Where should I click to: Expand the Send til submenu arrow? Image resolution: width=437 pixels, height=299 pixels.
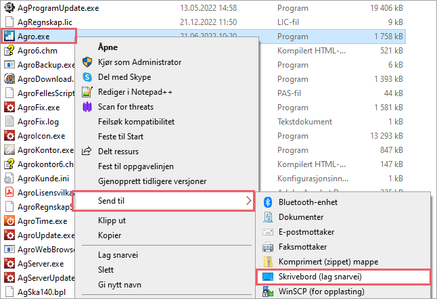click(248, 201)
